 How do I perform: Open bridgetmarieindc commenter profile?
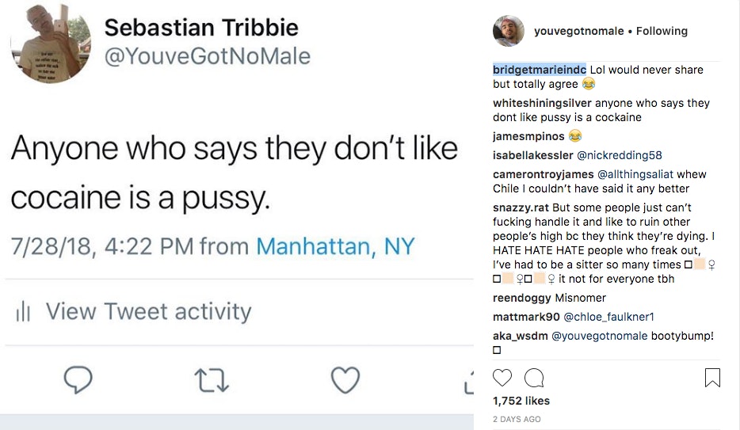[x=540, y=70]
